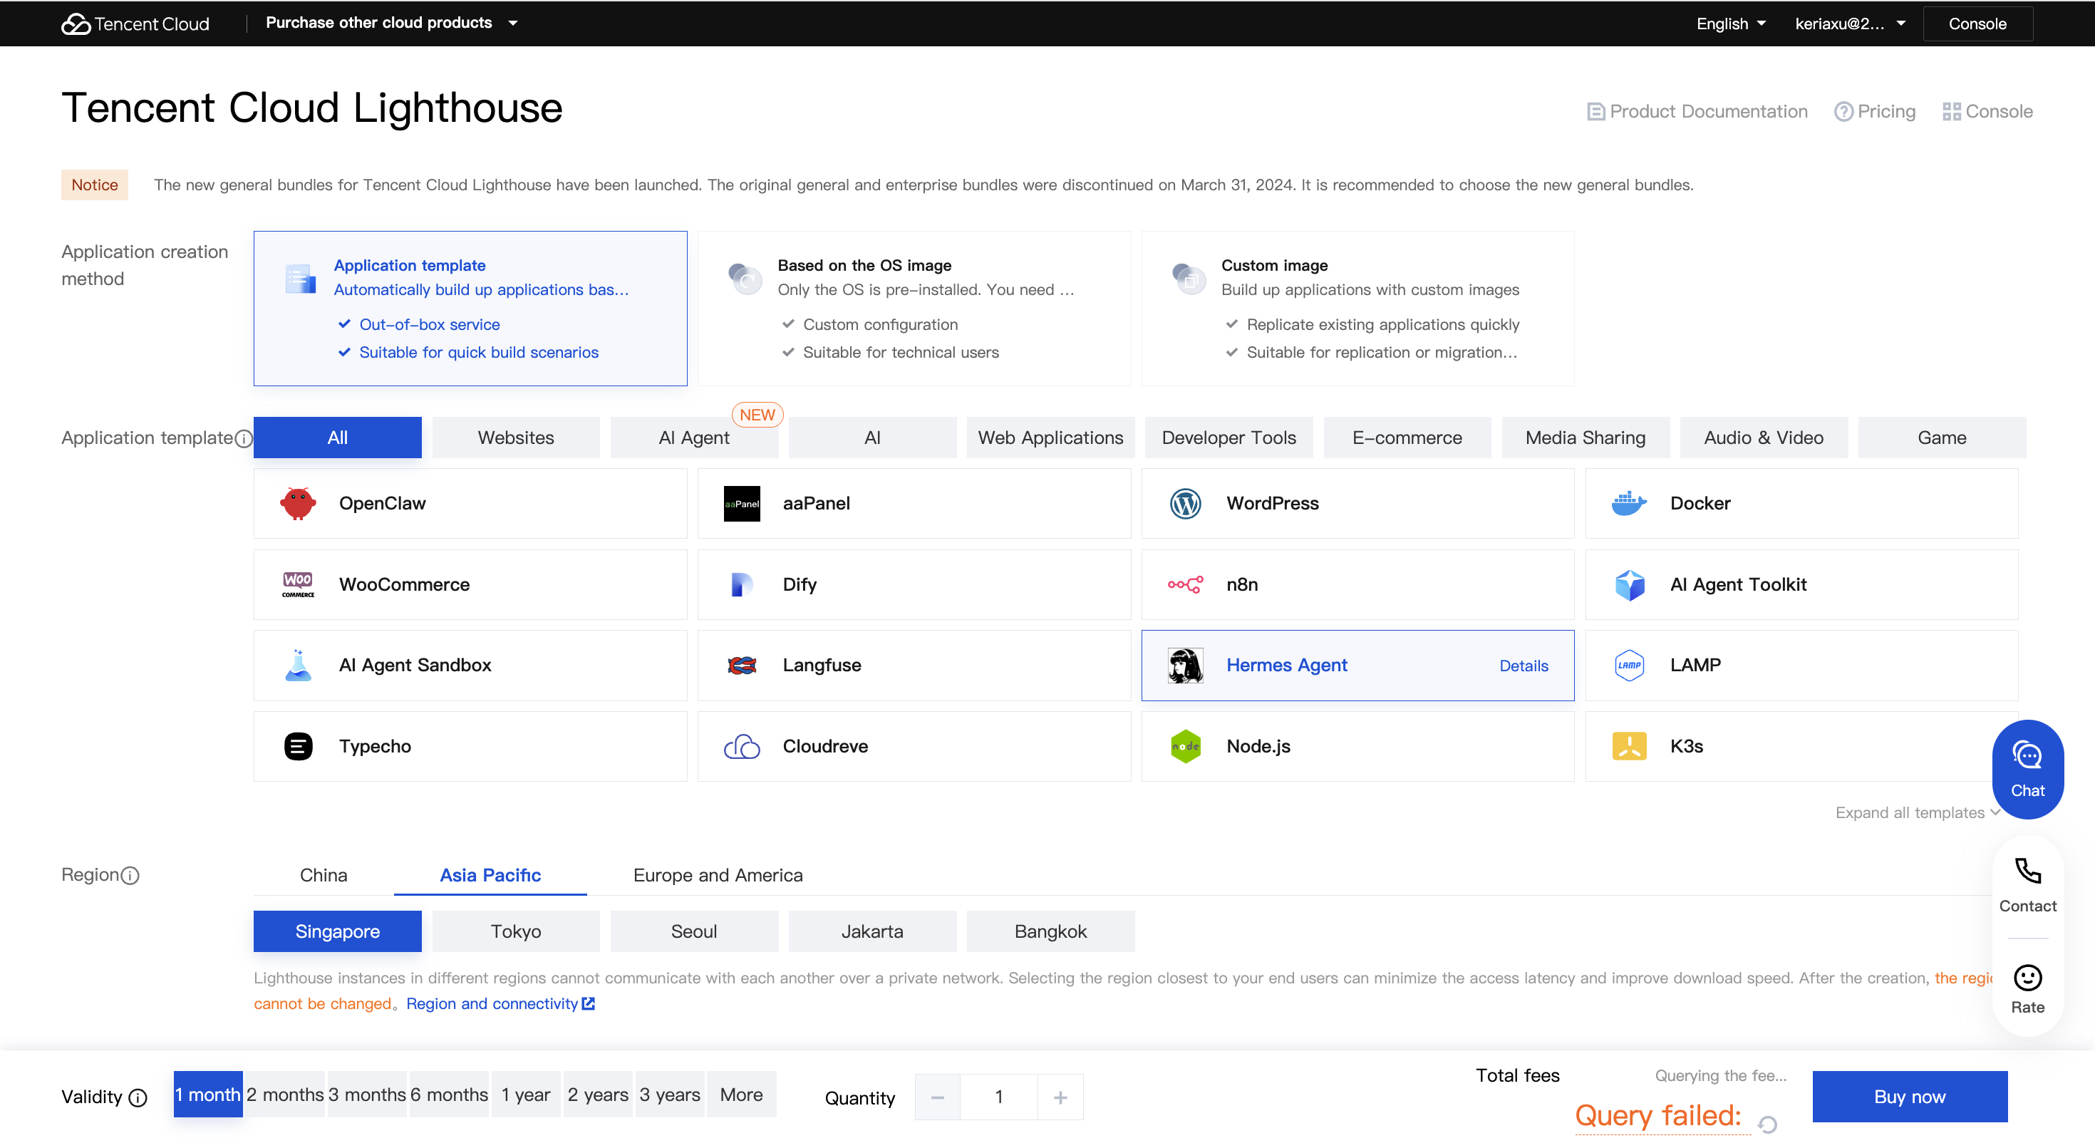This screenshot has height=1143, width=2095.
Task: Click the Rate smiley icon
Action: [2027, 977]
